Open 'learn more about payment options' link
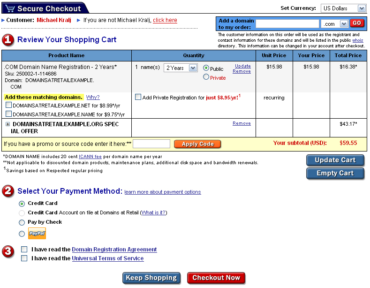370x288 pixels. 163,192
